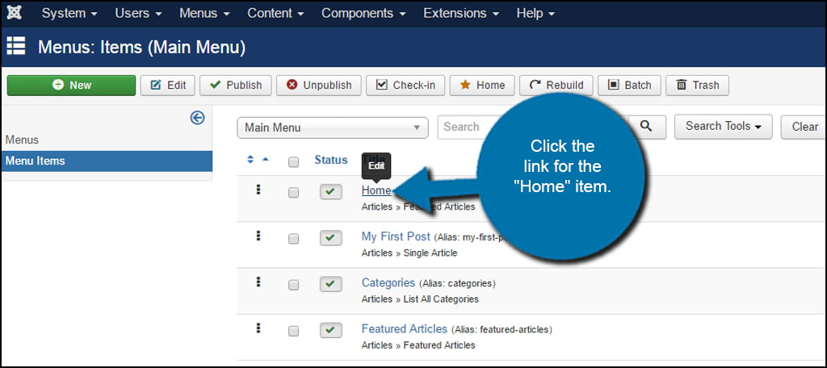Click the Clear button
The image size is (827, 368).
[x=804, y=127]
